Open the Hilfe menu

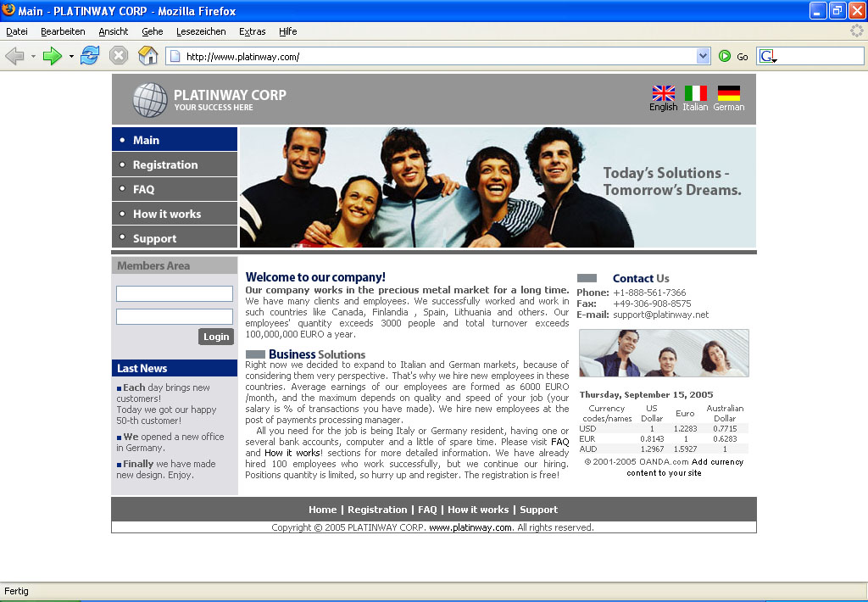[288, 31]
